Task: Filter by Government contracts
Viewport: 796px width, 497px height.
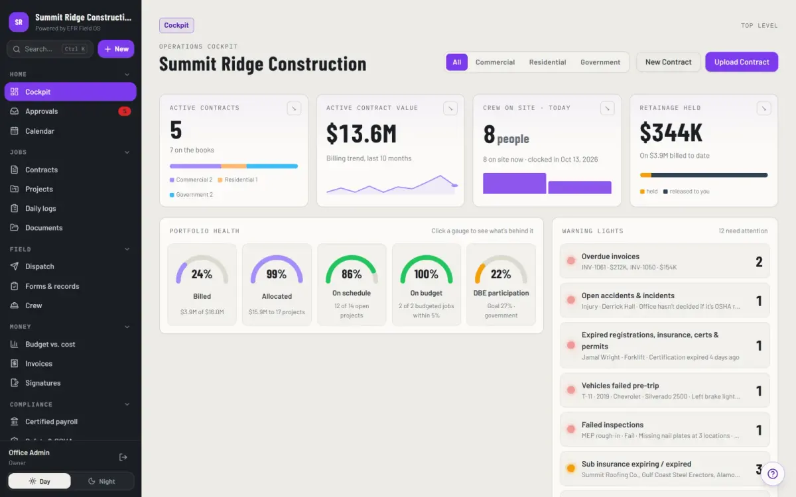Action: pyautogui.click(x=600, y=62)
